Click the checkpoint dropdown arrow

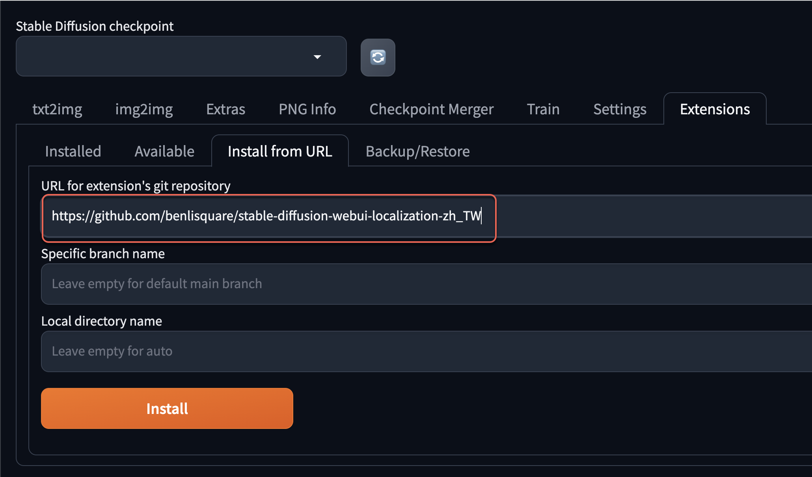pyautogui.click(x=317, y=57)
